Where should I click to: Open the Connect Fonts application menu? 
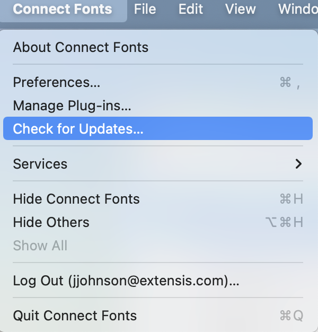63,9
